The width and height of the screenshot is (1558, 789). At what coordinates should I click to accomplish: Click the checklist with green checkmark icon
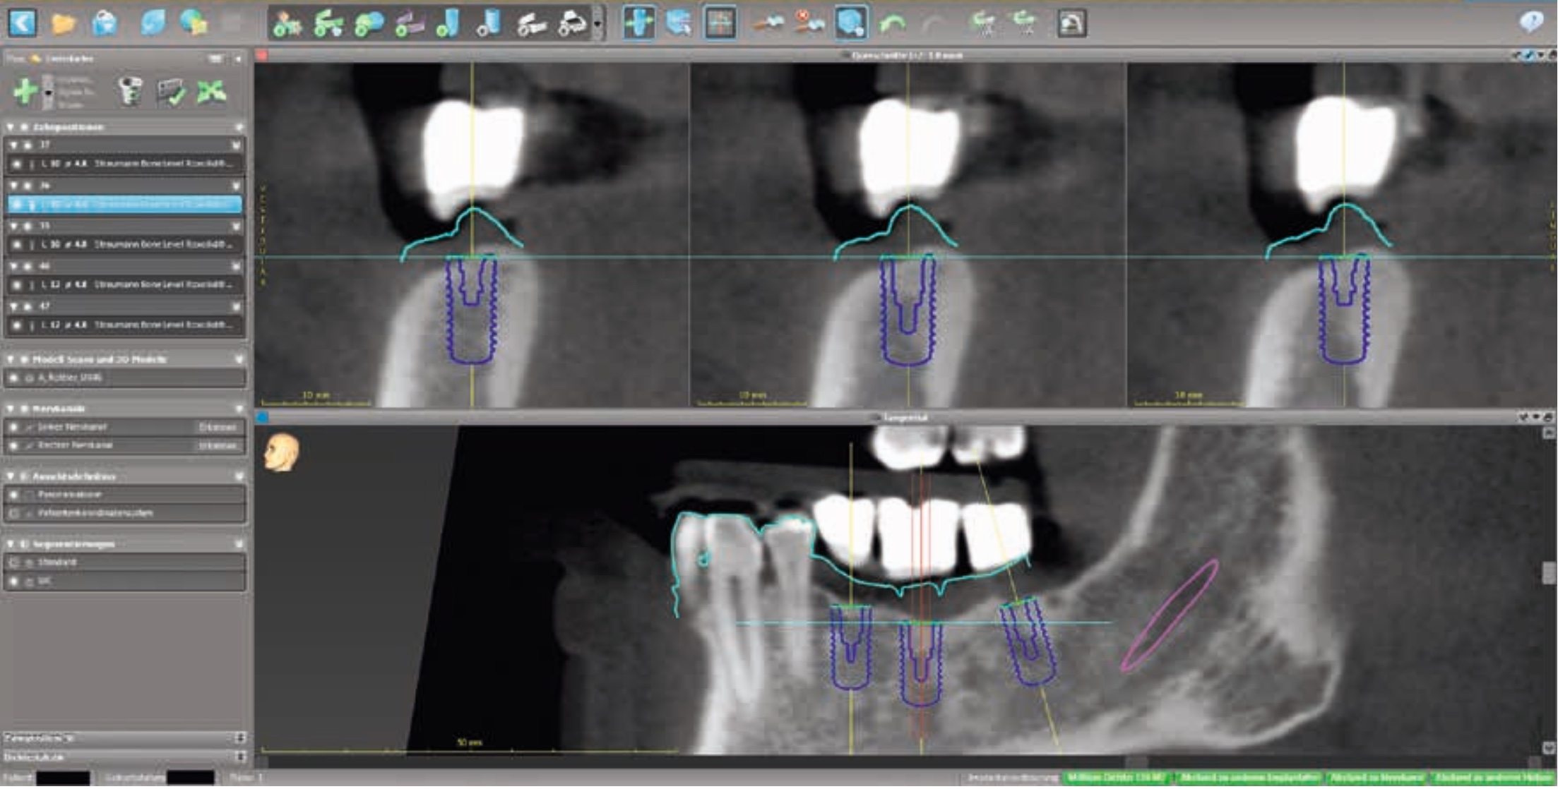tap(170, 92)
